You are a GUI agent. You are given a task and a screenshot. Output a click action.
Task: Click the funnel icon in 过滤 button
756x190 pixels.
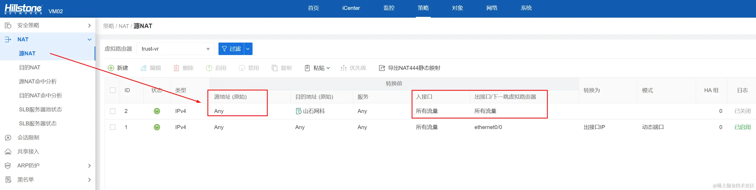[x=224, y=49]
